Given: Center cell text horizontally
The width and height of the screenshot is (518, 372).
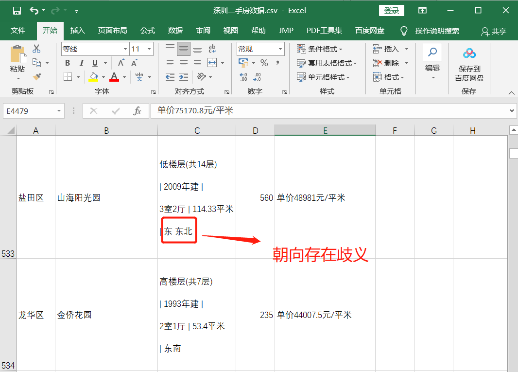Looking at the screenshot, I should pyautogui.click(x=183, y=63).
